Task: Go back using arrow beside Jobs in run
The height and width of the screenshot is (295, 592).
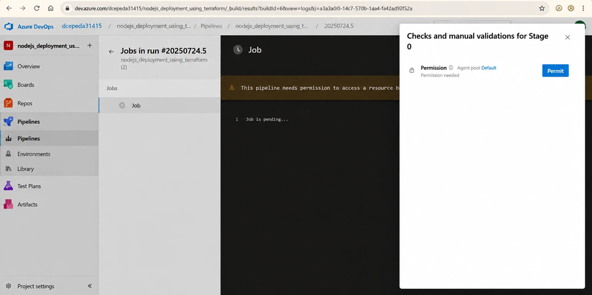Action: 111,52
